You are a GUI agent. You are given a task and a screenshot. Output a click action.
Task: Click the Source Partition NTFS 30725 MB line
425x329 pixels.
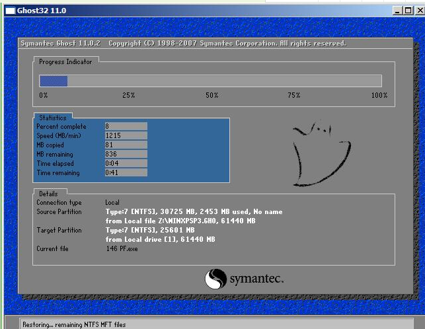(x=194, y=211)
